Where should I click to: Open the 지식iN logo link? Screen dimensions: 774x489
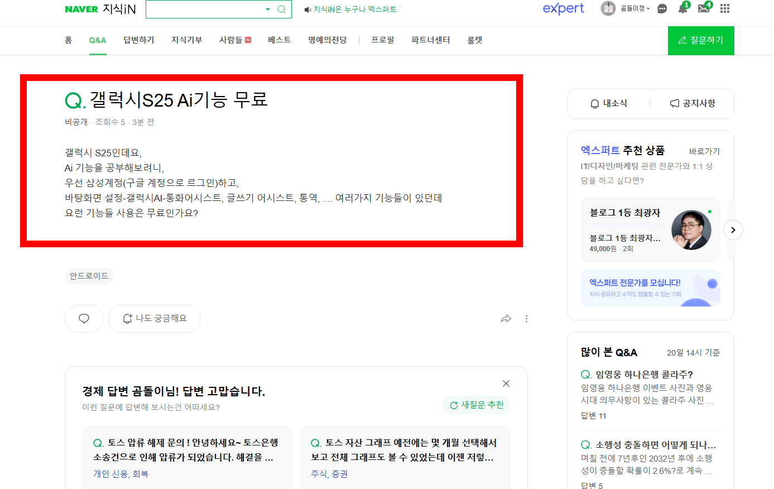click(x=119, y=9)
